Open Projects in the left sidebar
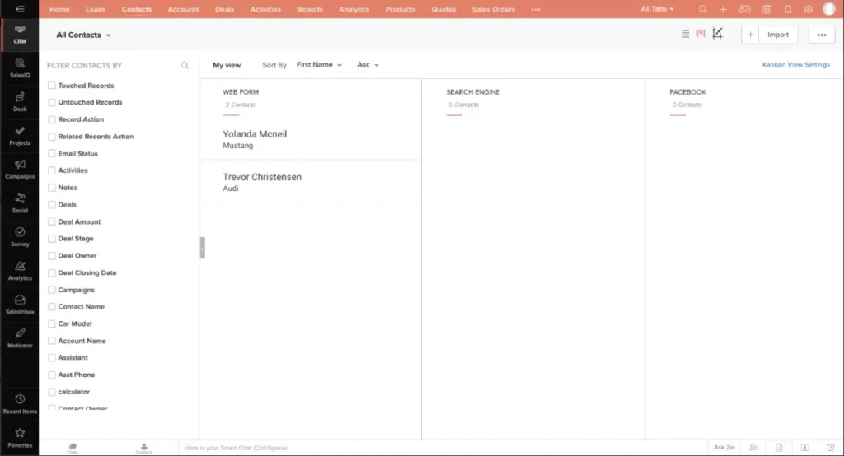Screen dimensions: 844x456 coord(20,136)
